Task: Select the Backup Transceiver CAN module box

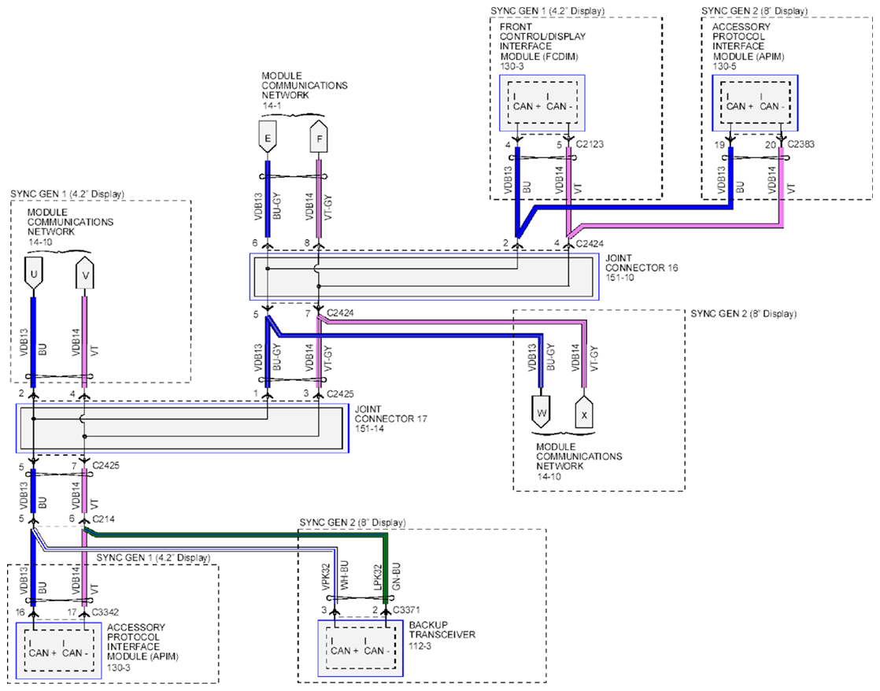Action: [x=361, y=649]
